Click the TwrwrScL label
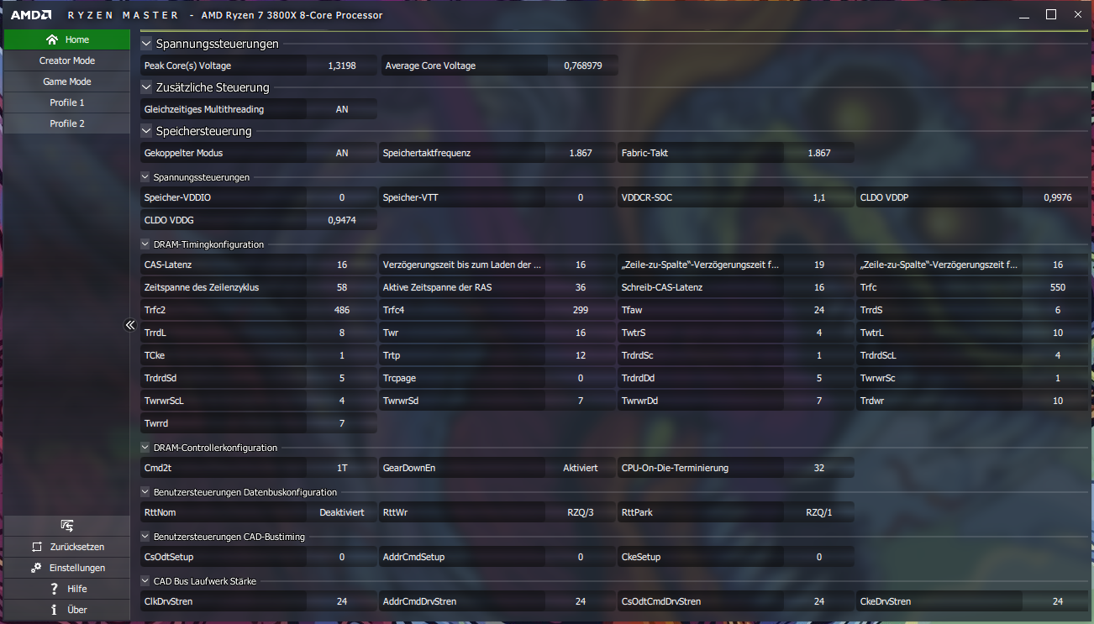This screenshot has height=624, width=1094. [164, 401]
